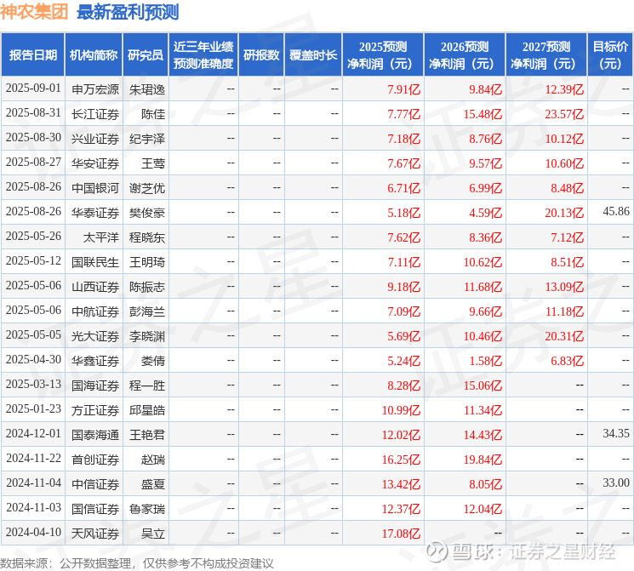Select institution 国联民生
Image resolution: width=634 pixels, height=571 pixels.
(95, 262)
